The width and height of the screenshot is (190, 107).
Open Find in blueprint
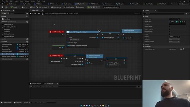pyautogui.click(x=32, y=7)
